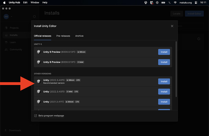Open Control Center icon in the menu bar
The width and height of the screenshot is (209, 136).
(196, 2)
